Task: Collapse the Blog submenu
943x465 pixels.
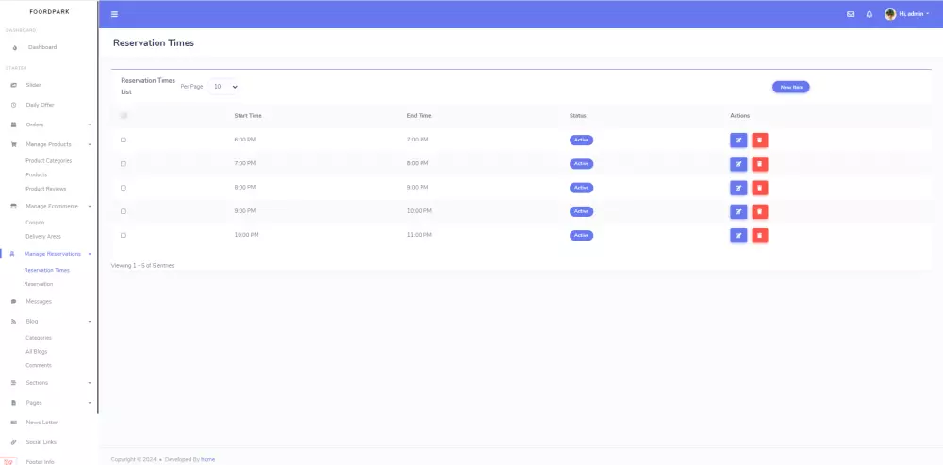Action: [x=90, y=322]
